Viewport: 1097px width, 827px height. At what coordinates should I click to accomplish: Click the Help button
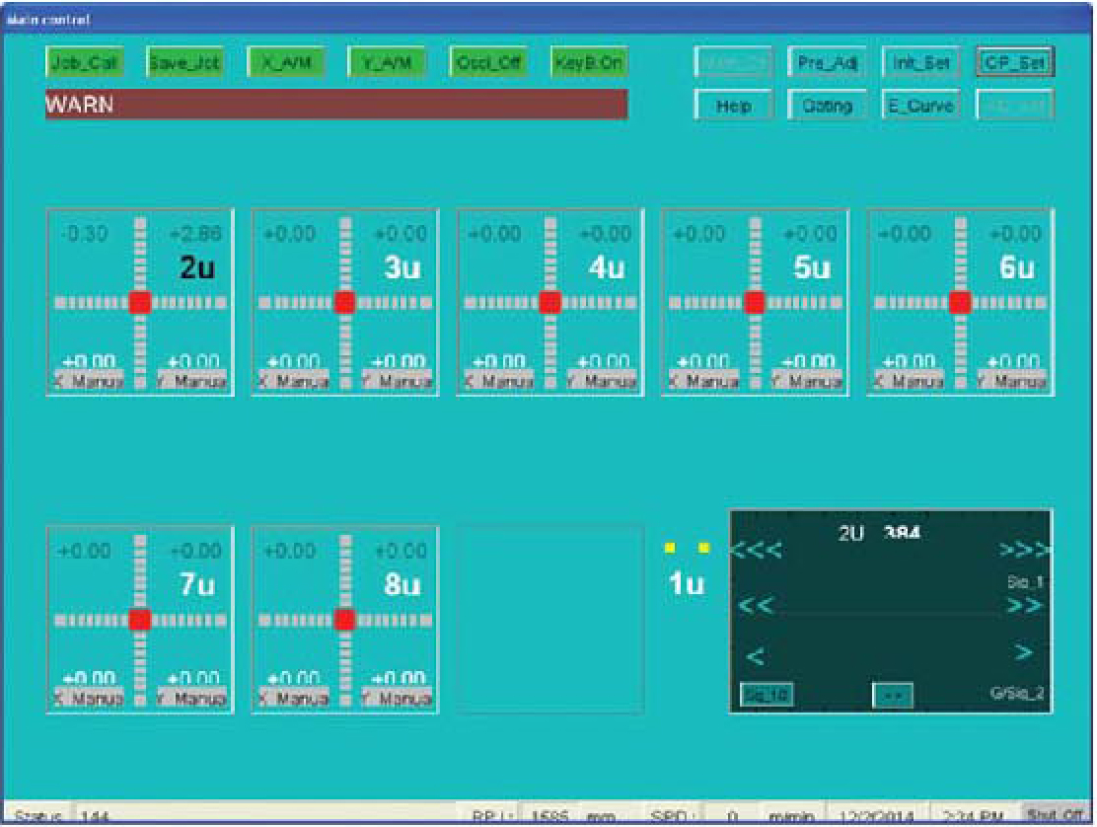732,106
